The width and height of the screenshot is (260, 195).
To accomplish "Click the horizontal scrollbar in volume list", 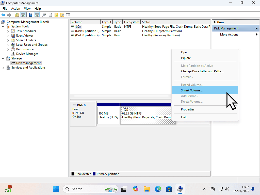I will coord(121,96).
